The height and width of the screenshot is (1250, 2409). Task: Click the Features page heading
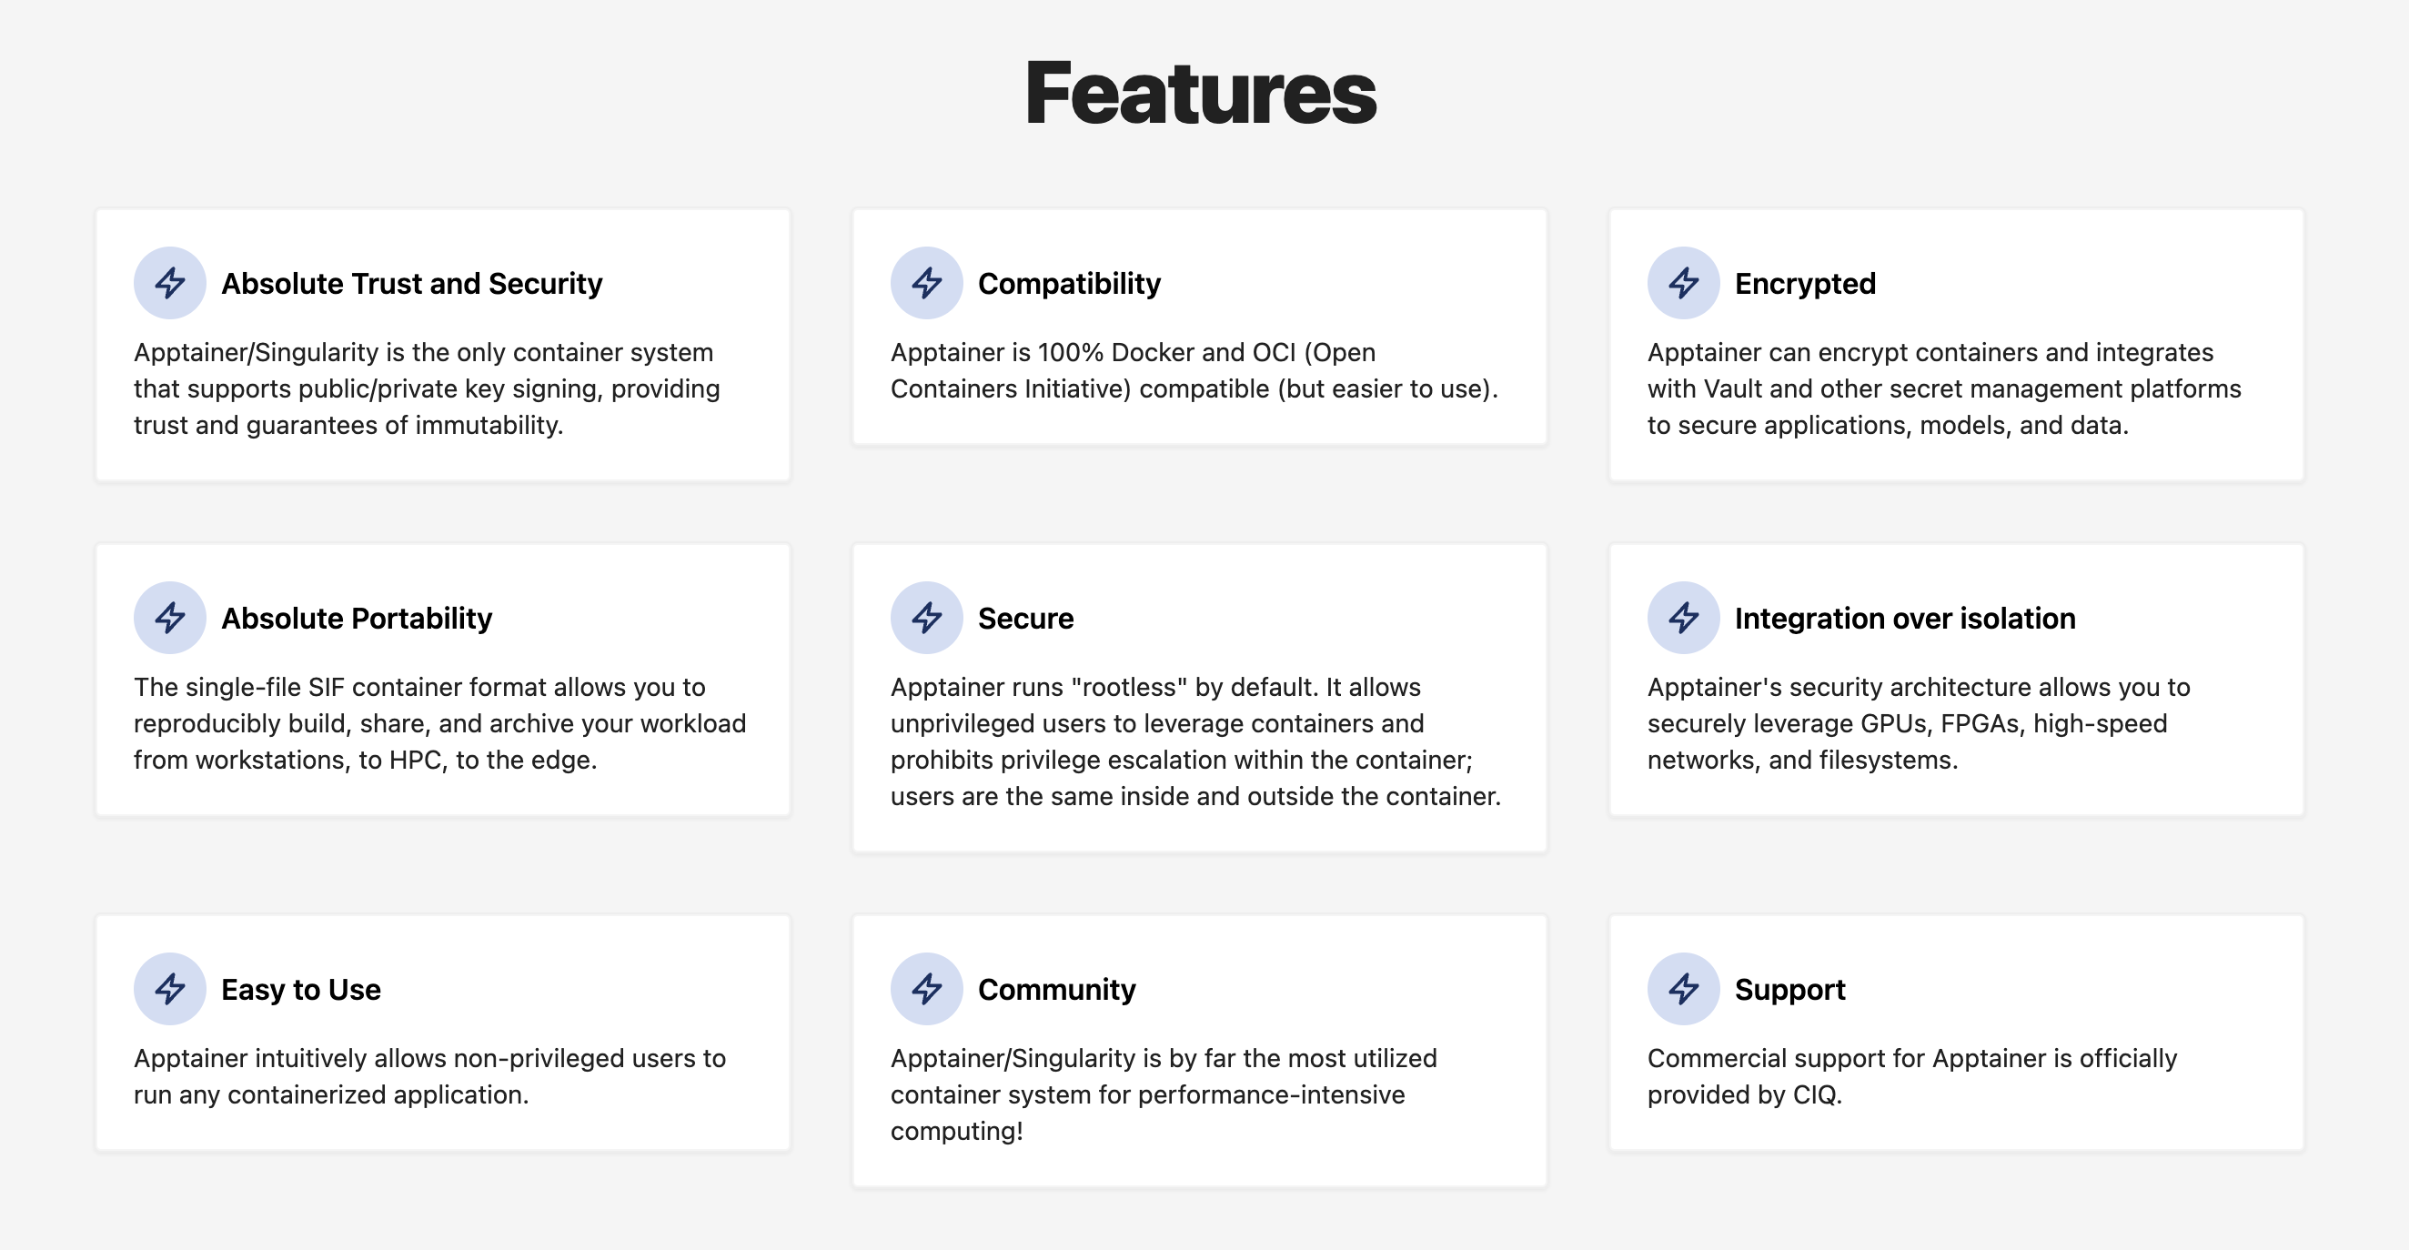click(1201, 93)
